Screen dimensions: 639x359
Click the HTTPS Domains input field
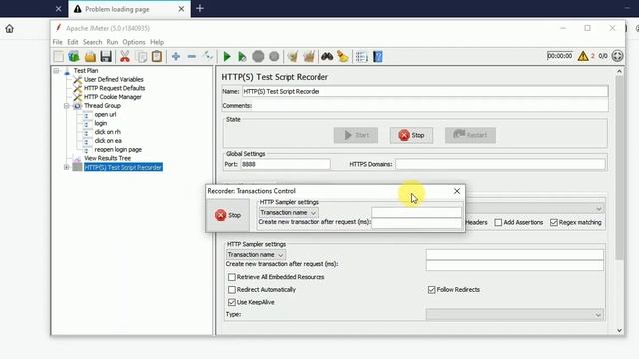tap(500, 164)
